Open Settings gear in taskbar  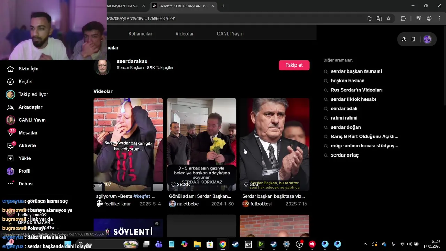point(286,244)
